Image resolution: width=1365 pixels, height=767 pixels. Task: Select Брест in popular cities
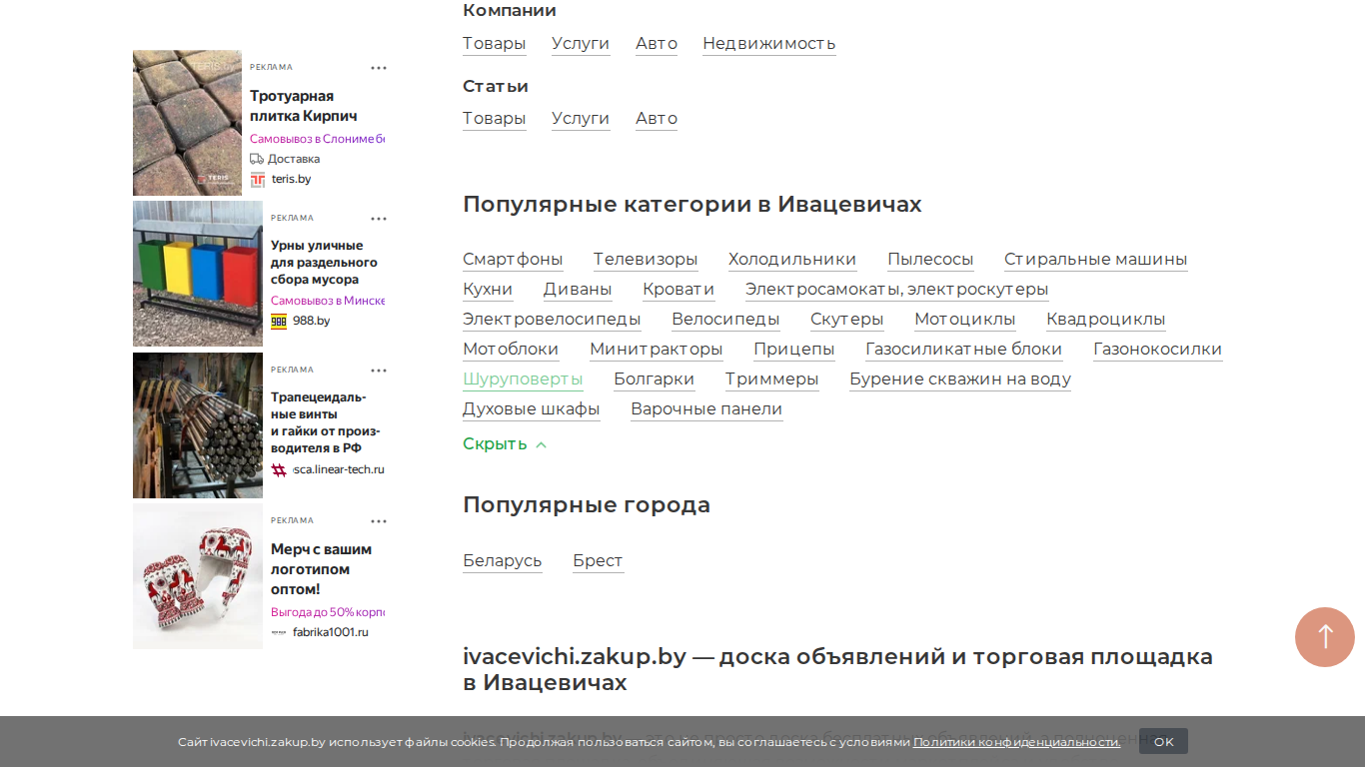click(599, 561)
